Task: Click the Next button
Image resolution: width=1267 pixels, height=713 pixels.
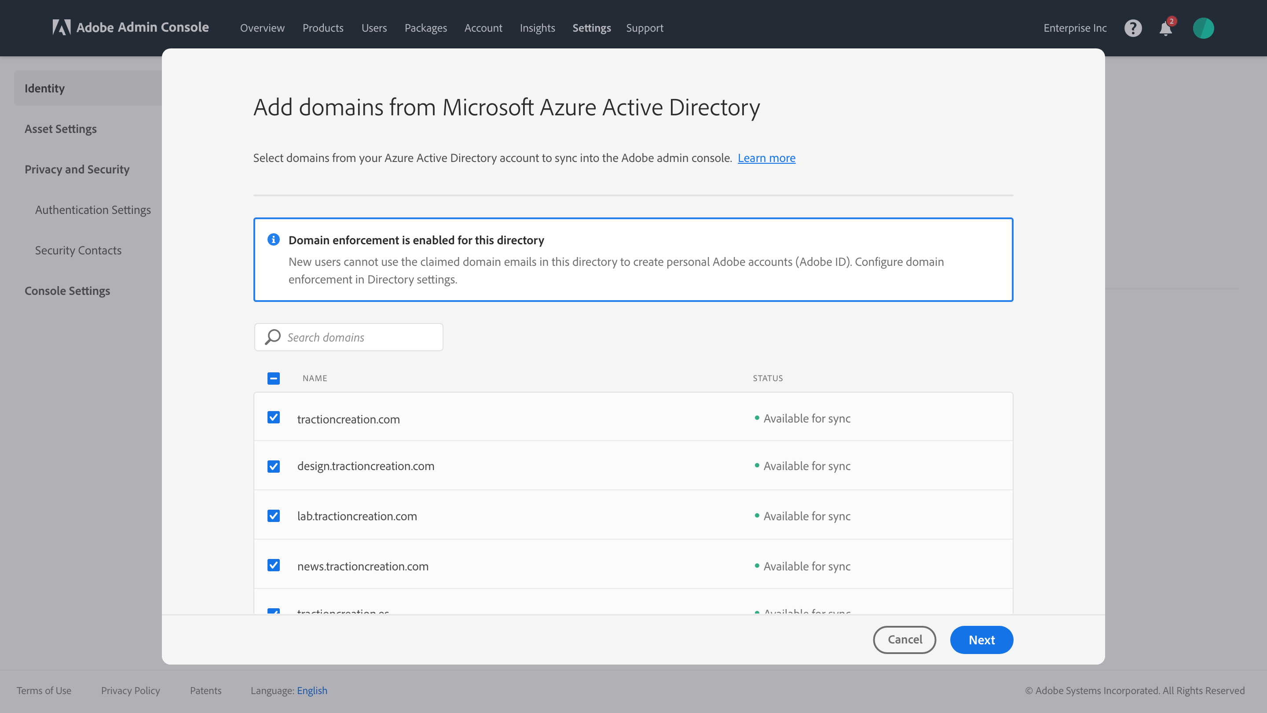Action: tap(981, 639)
